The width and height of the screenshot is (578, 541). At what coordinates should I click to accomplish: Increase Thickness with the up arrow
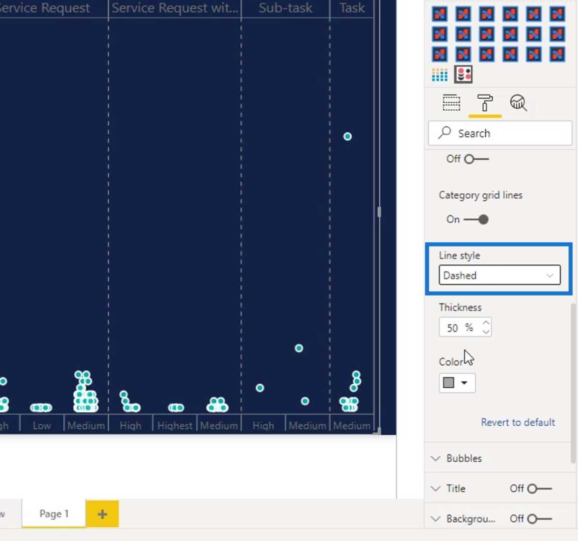pyautogui.click(x=486, y=323)
